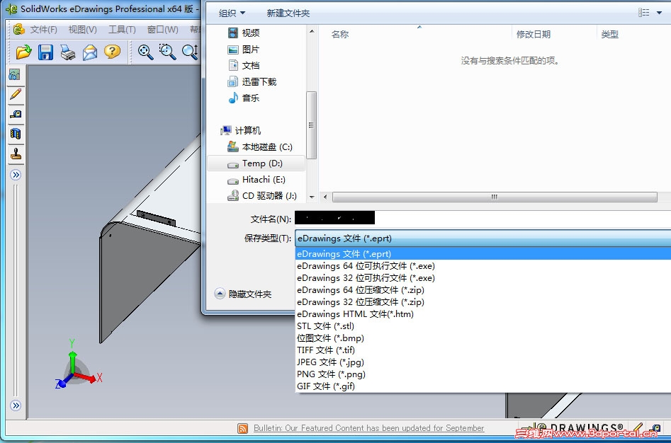Select Temp (D:) drive
Screen dimensions: 671x443
256,163
